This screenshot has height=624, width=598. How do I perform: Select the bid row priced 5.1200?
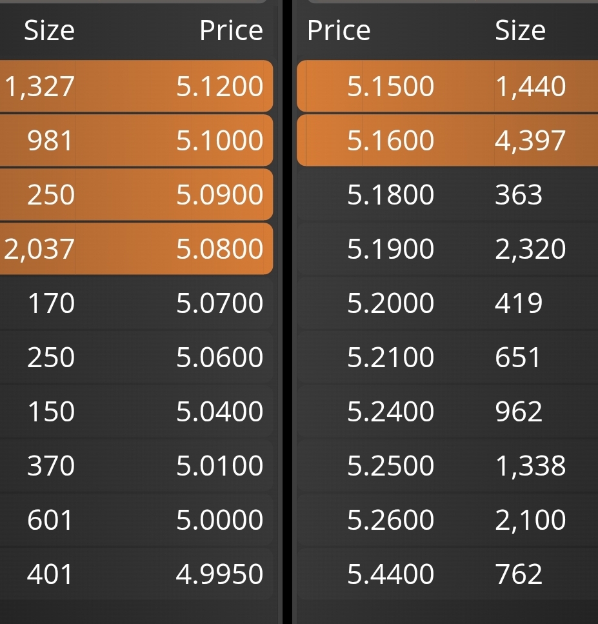click(x=137, y=86)
